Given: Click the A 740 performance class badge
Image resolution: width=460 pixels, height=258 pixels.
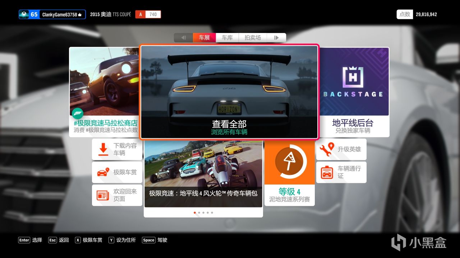Looking at the screenshot, I should [148, 14].
